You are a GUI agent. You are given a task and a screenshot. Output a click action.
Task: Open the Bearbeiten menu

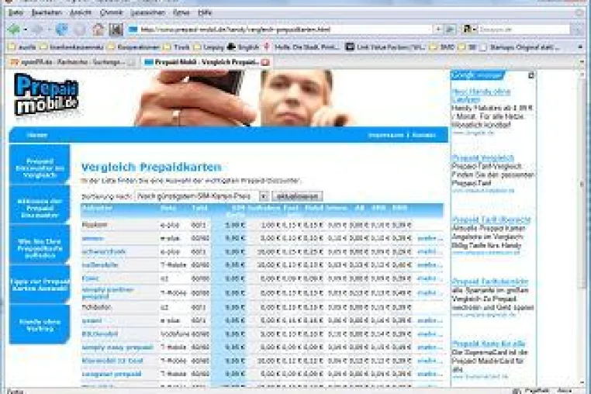coord(47,12)
